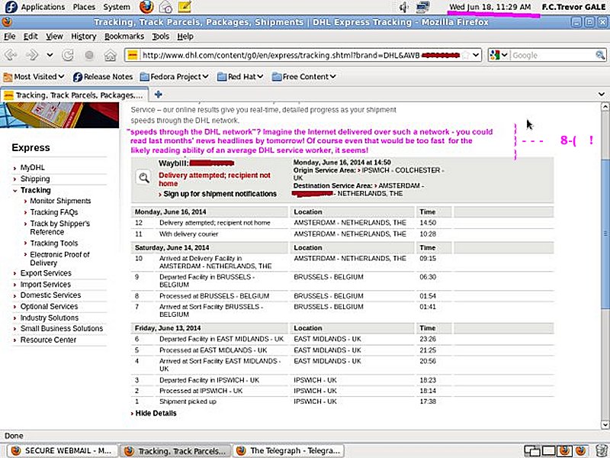Click the clock showing Wed Jun 18
Image resolution: width=610 pixels, height=458 pixels.
tap(490, 7)
